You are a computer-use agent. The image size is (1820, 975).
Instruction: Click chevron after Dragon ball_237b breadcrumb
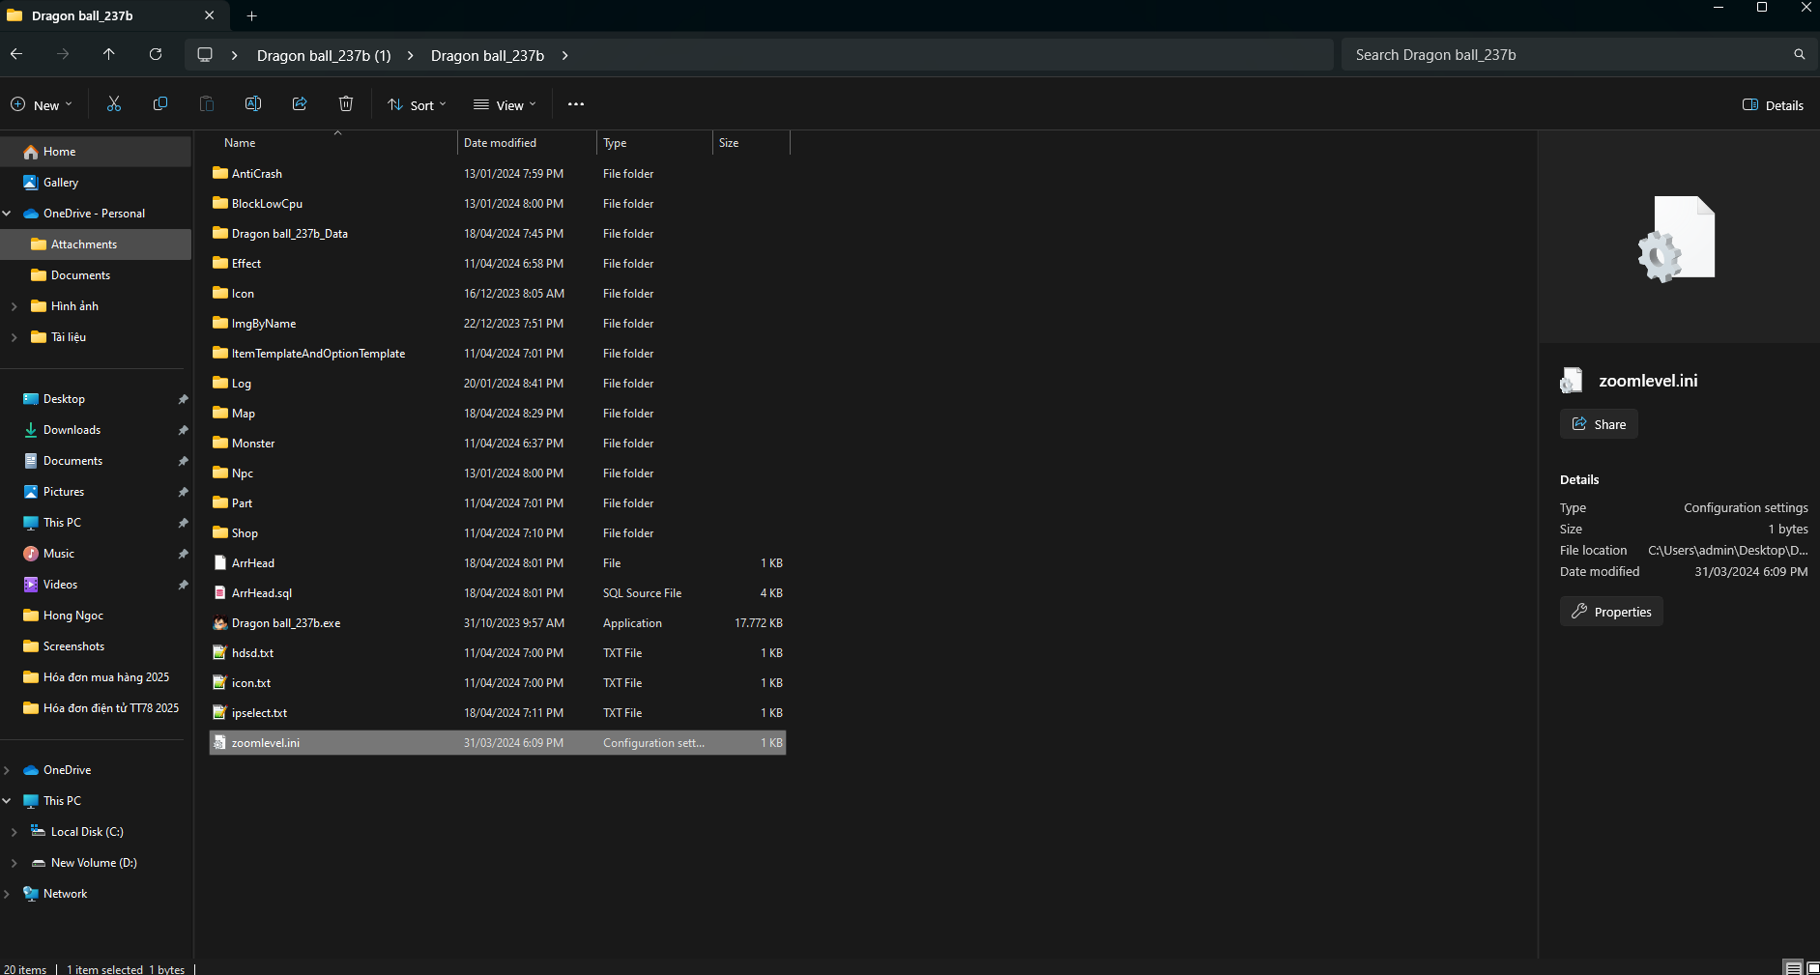[x=565, y=55]
